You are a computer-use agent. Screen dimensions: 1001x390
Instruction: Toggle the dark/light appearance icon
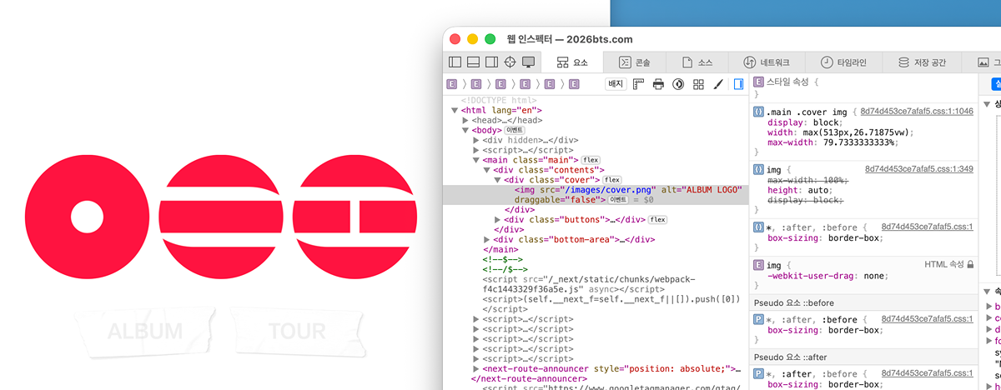click(x=678, y=84)
